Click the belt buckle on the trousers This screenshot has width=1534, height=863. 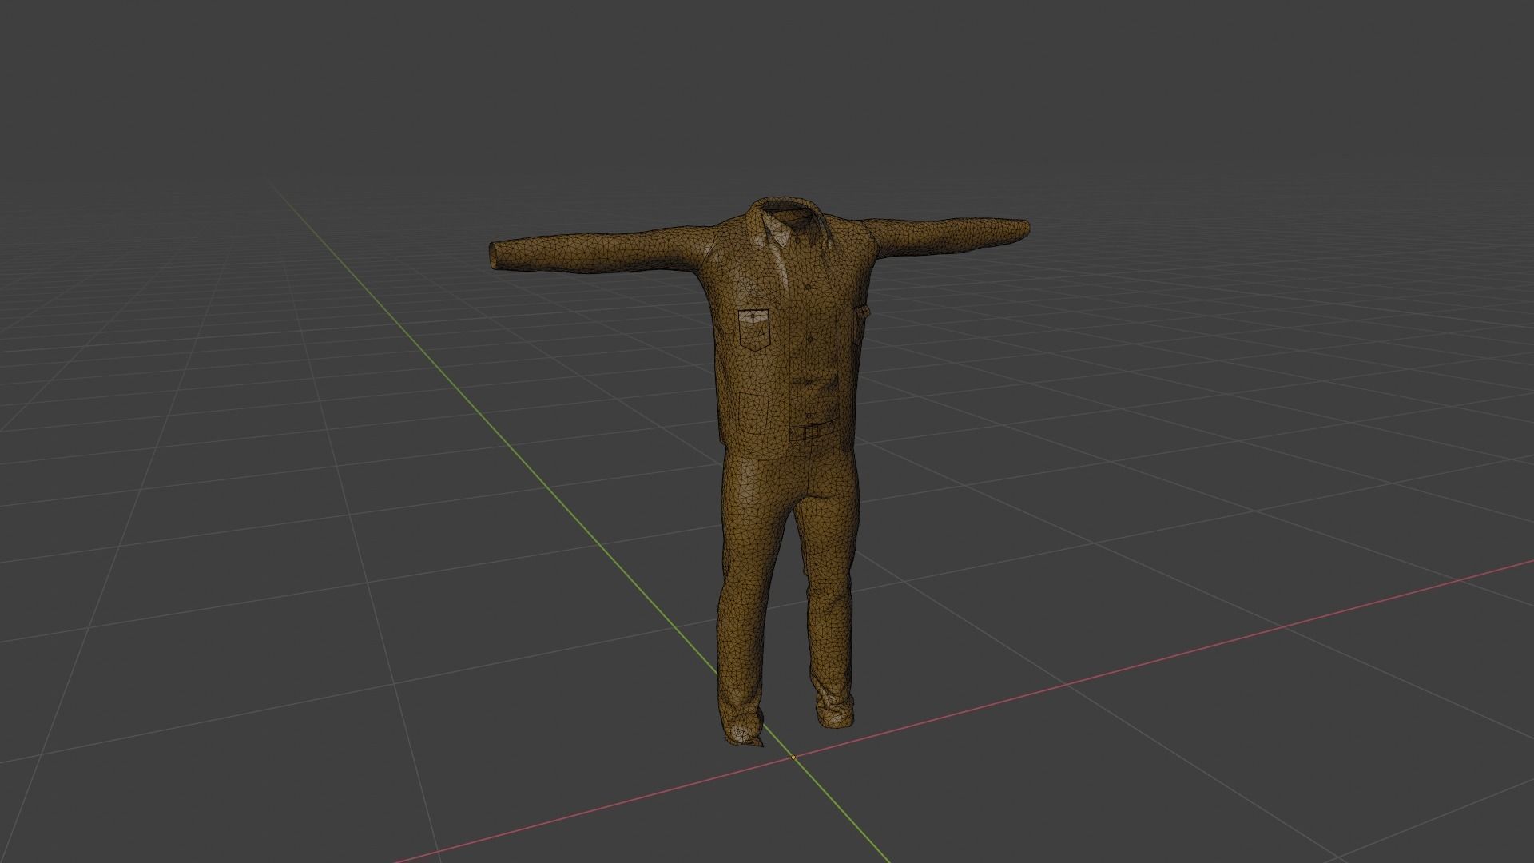click(811, 434)
